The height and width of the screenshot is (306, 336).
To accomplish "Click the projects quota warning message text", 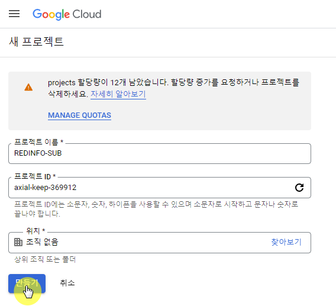I will click(173, 88).
